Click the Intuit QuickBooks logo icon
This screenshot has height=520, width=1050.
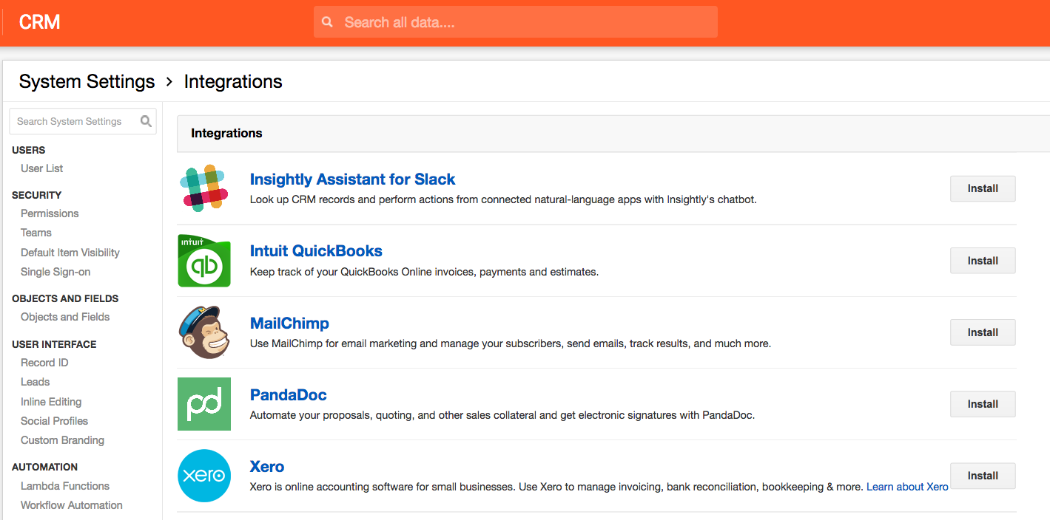pyautogui.click(x=204, y=260)
